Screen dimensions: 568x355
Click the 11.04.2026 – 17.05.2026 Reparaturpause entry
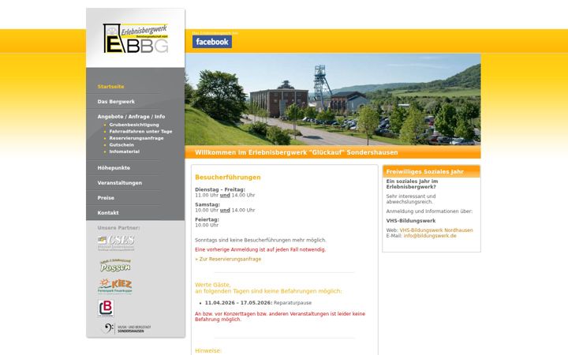pyautogui.click(x=258, y=303)
